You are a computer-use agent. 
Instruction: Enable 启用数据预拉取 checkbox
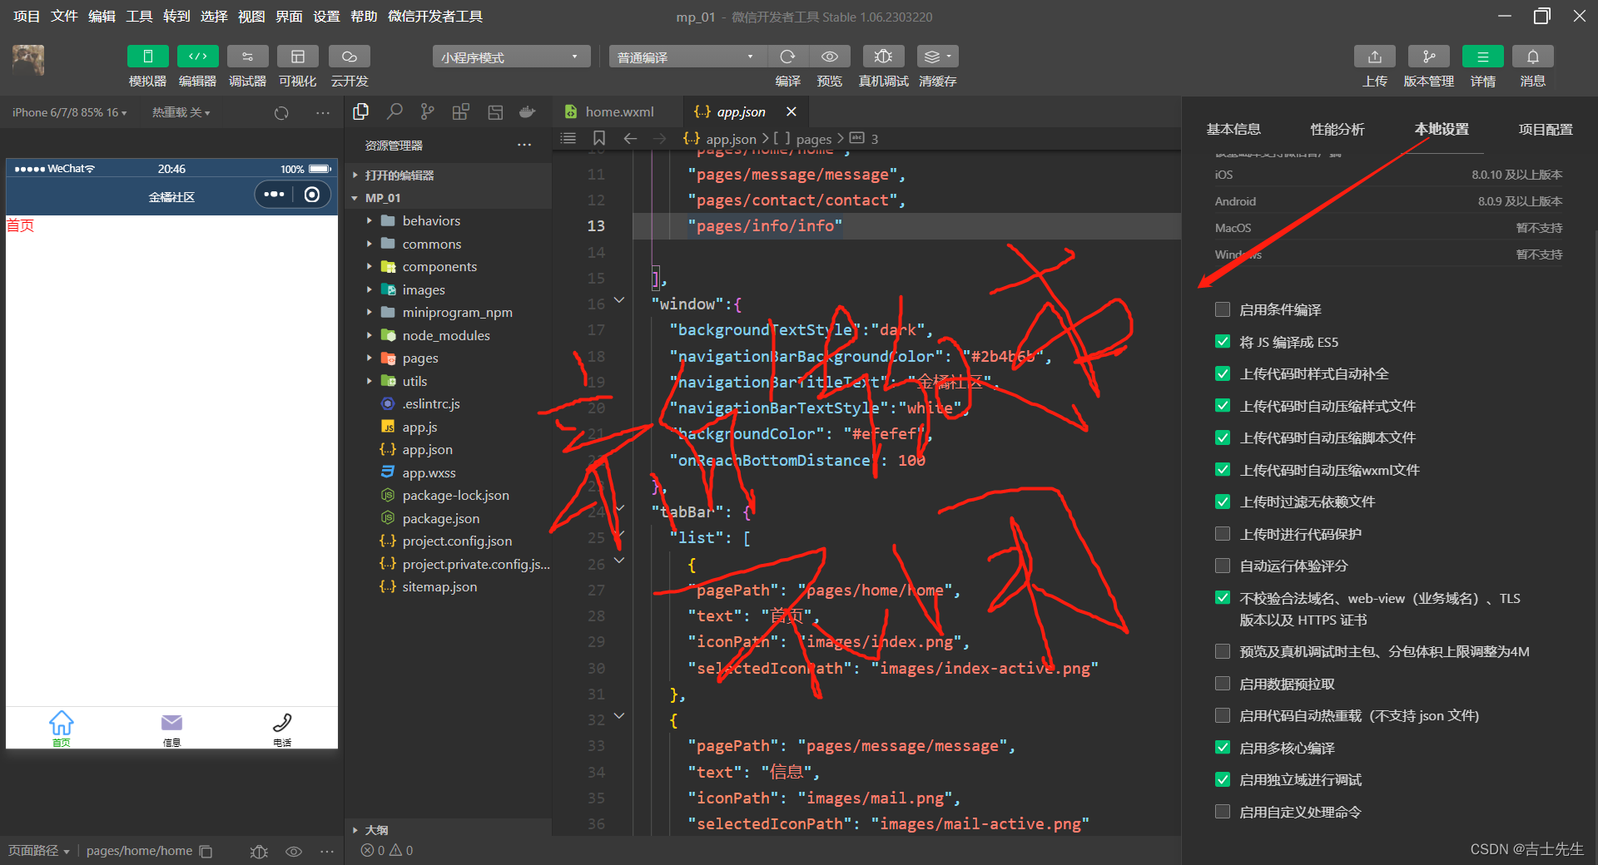pos(1223,684)
